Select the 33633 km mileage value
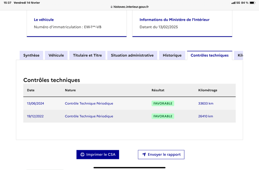259x170 pixels. [x=206, y=103]
